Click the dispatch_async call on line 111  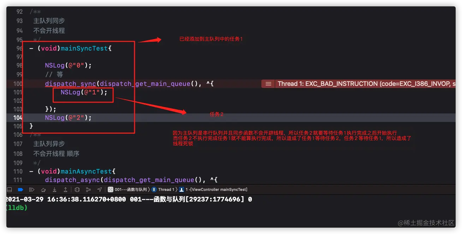[x=72, y=180]
